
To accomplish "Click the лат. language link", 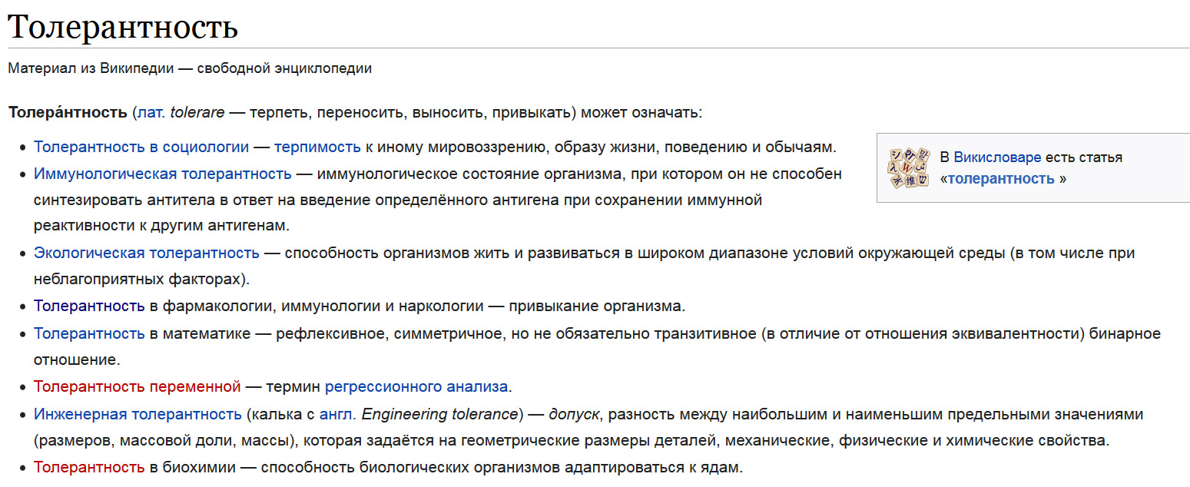I will 151,112.
